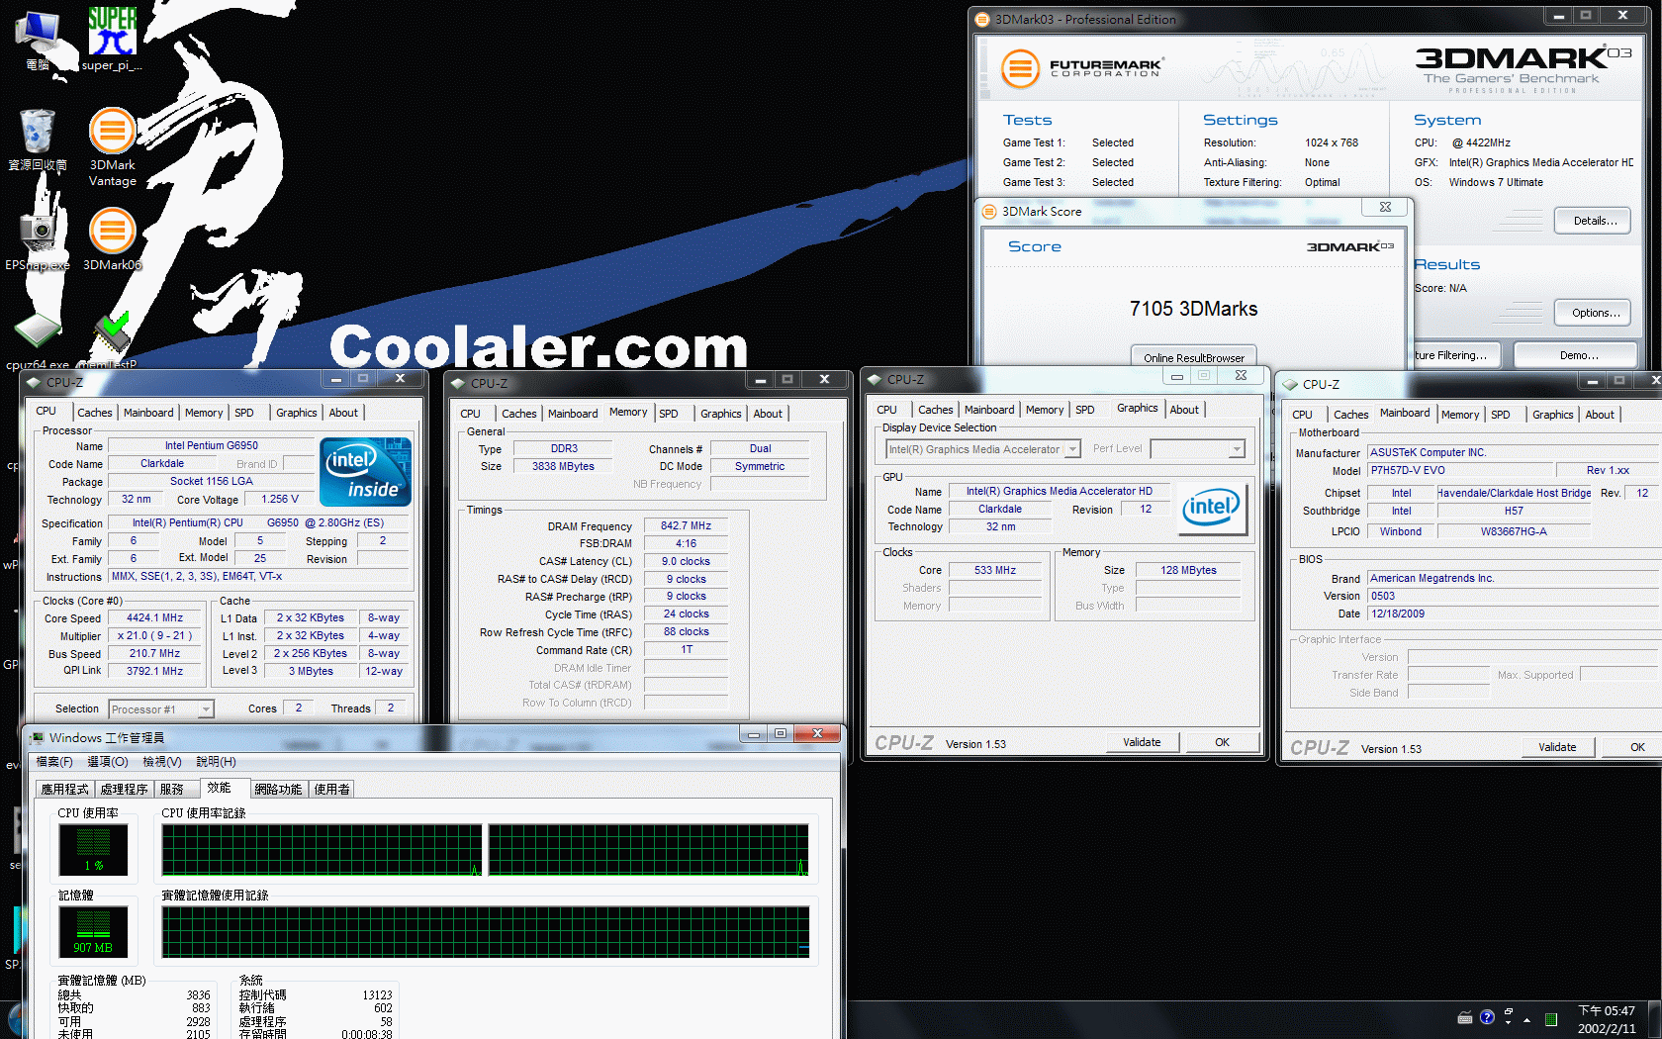Click the GPU core 533 MHz field
Image resolution: width=1662 pixels, height=1039 pixels.
click(x=994, y=570)
